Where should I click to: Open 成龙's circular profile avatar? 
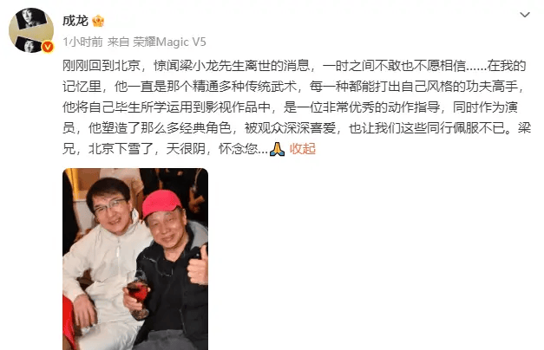coord(31,30)
